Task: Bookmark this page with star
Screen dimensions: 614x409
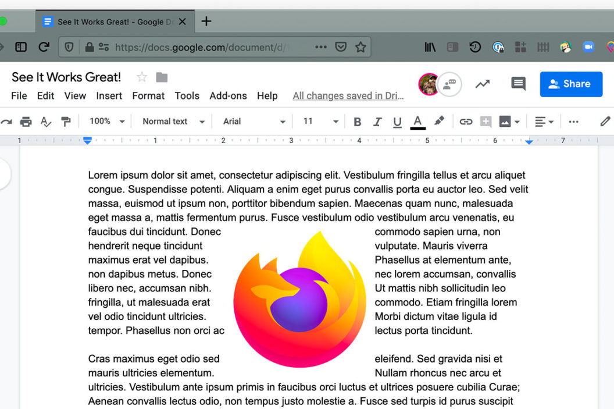Action: pos(360,47)
